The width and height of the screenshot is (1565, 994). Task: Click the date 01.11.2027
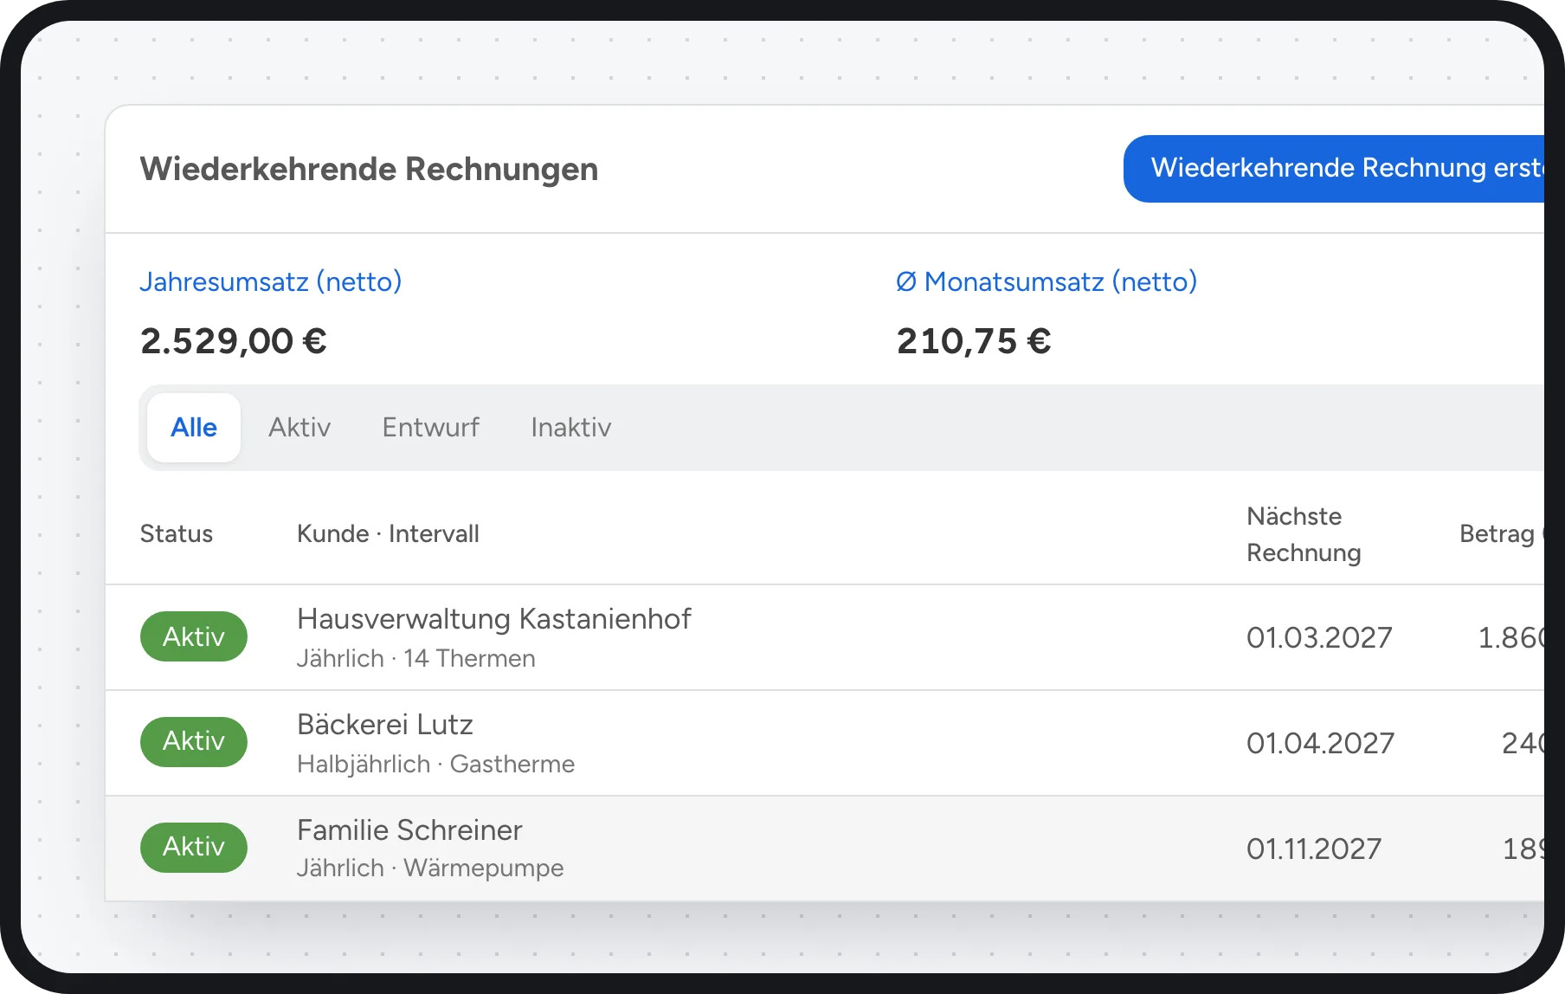click(x=1314, y=849)
